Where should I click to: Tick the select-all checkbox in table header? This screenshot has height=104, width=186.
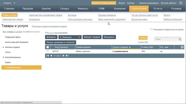tap(48, 47)
